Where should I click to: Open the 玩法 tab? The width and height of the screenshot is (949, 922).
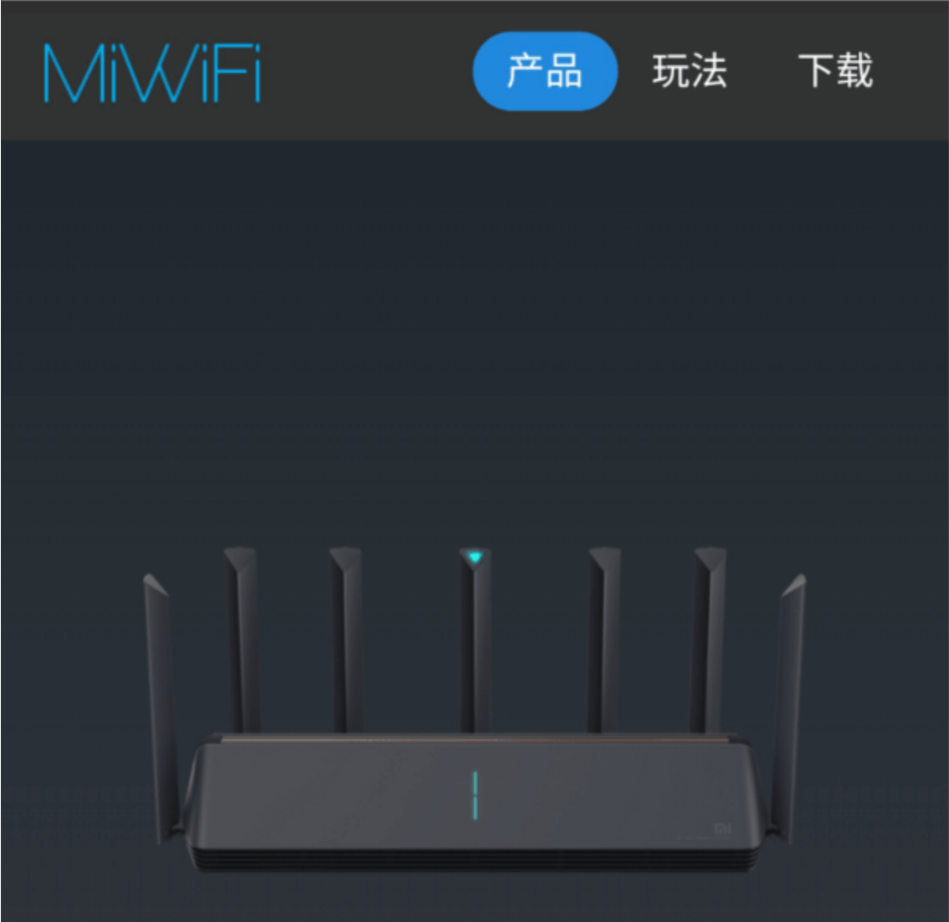pyautogui.click(x=689, y=71)
